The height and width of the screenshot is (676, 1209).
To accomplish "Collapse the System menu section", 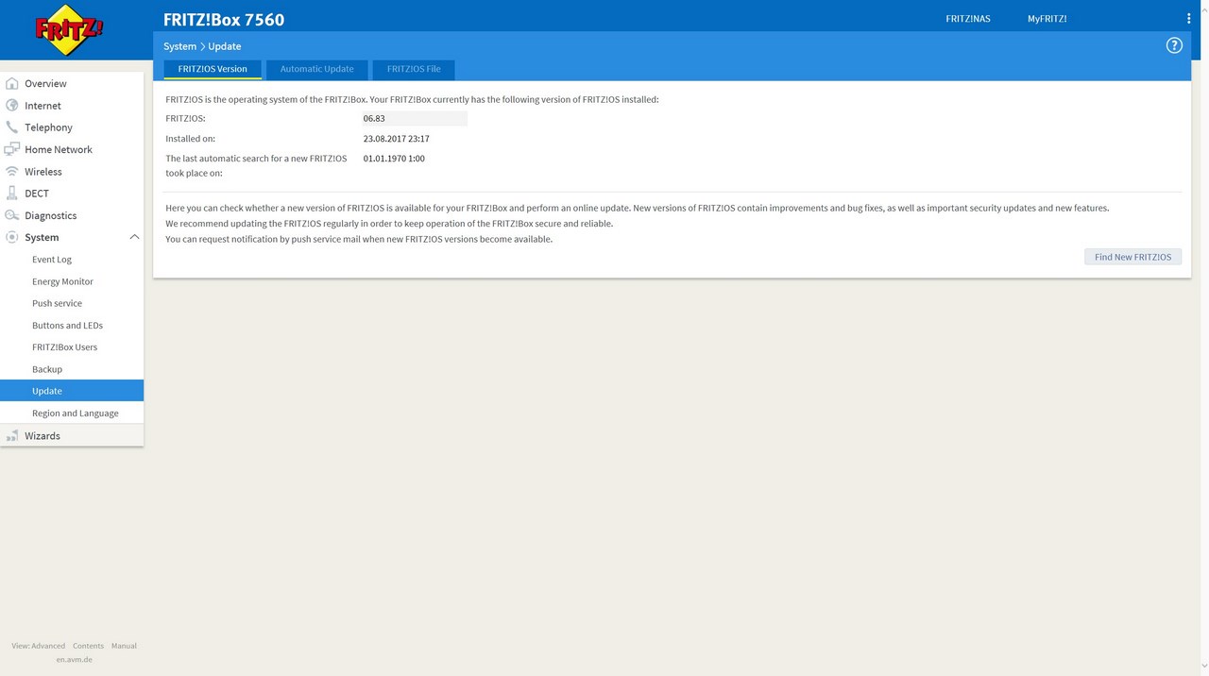I will click(x=134, y=237).
